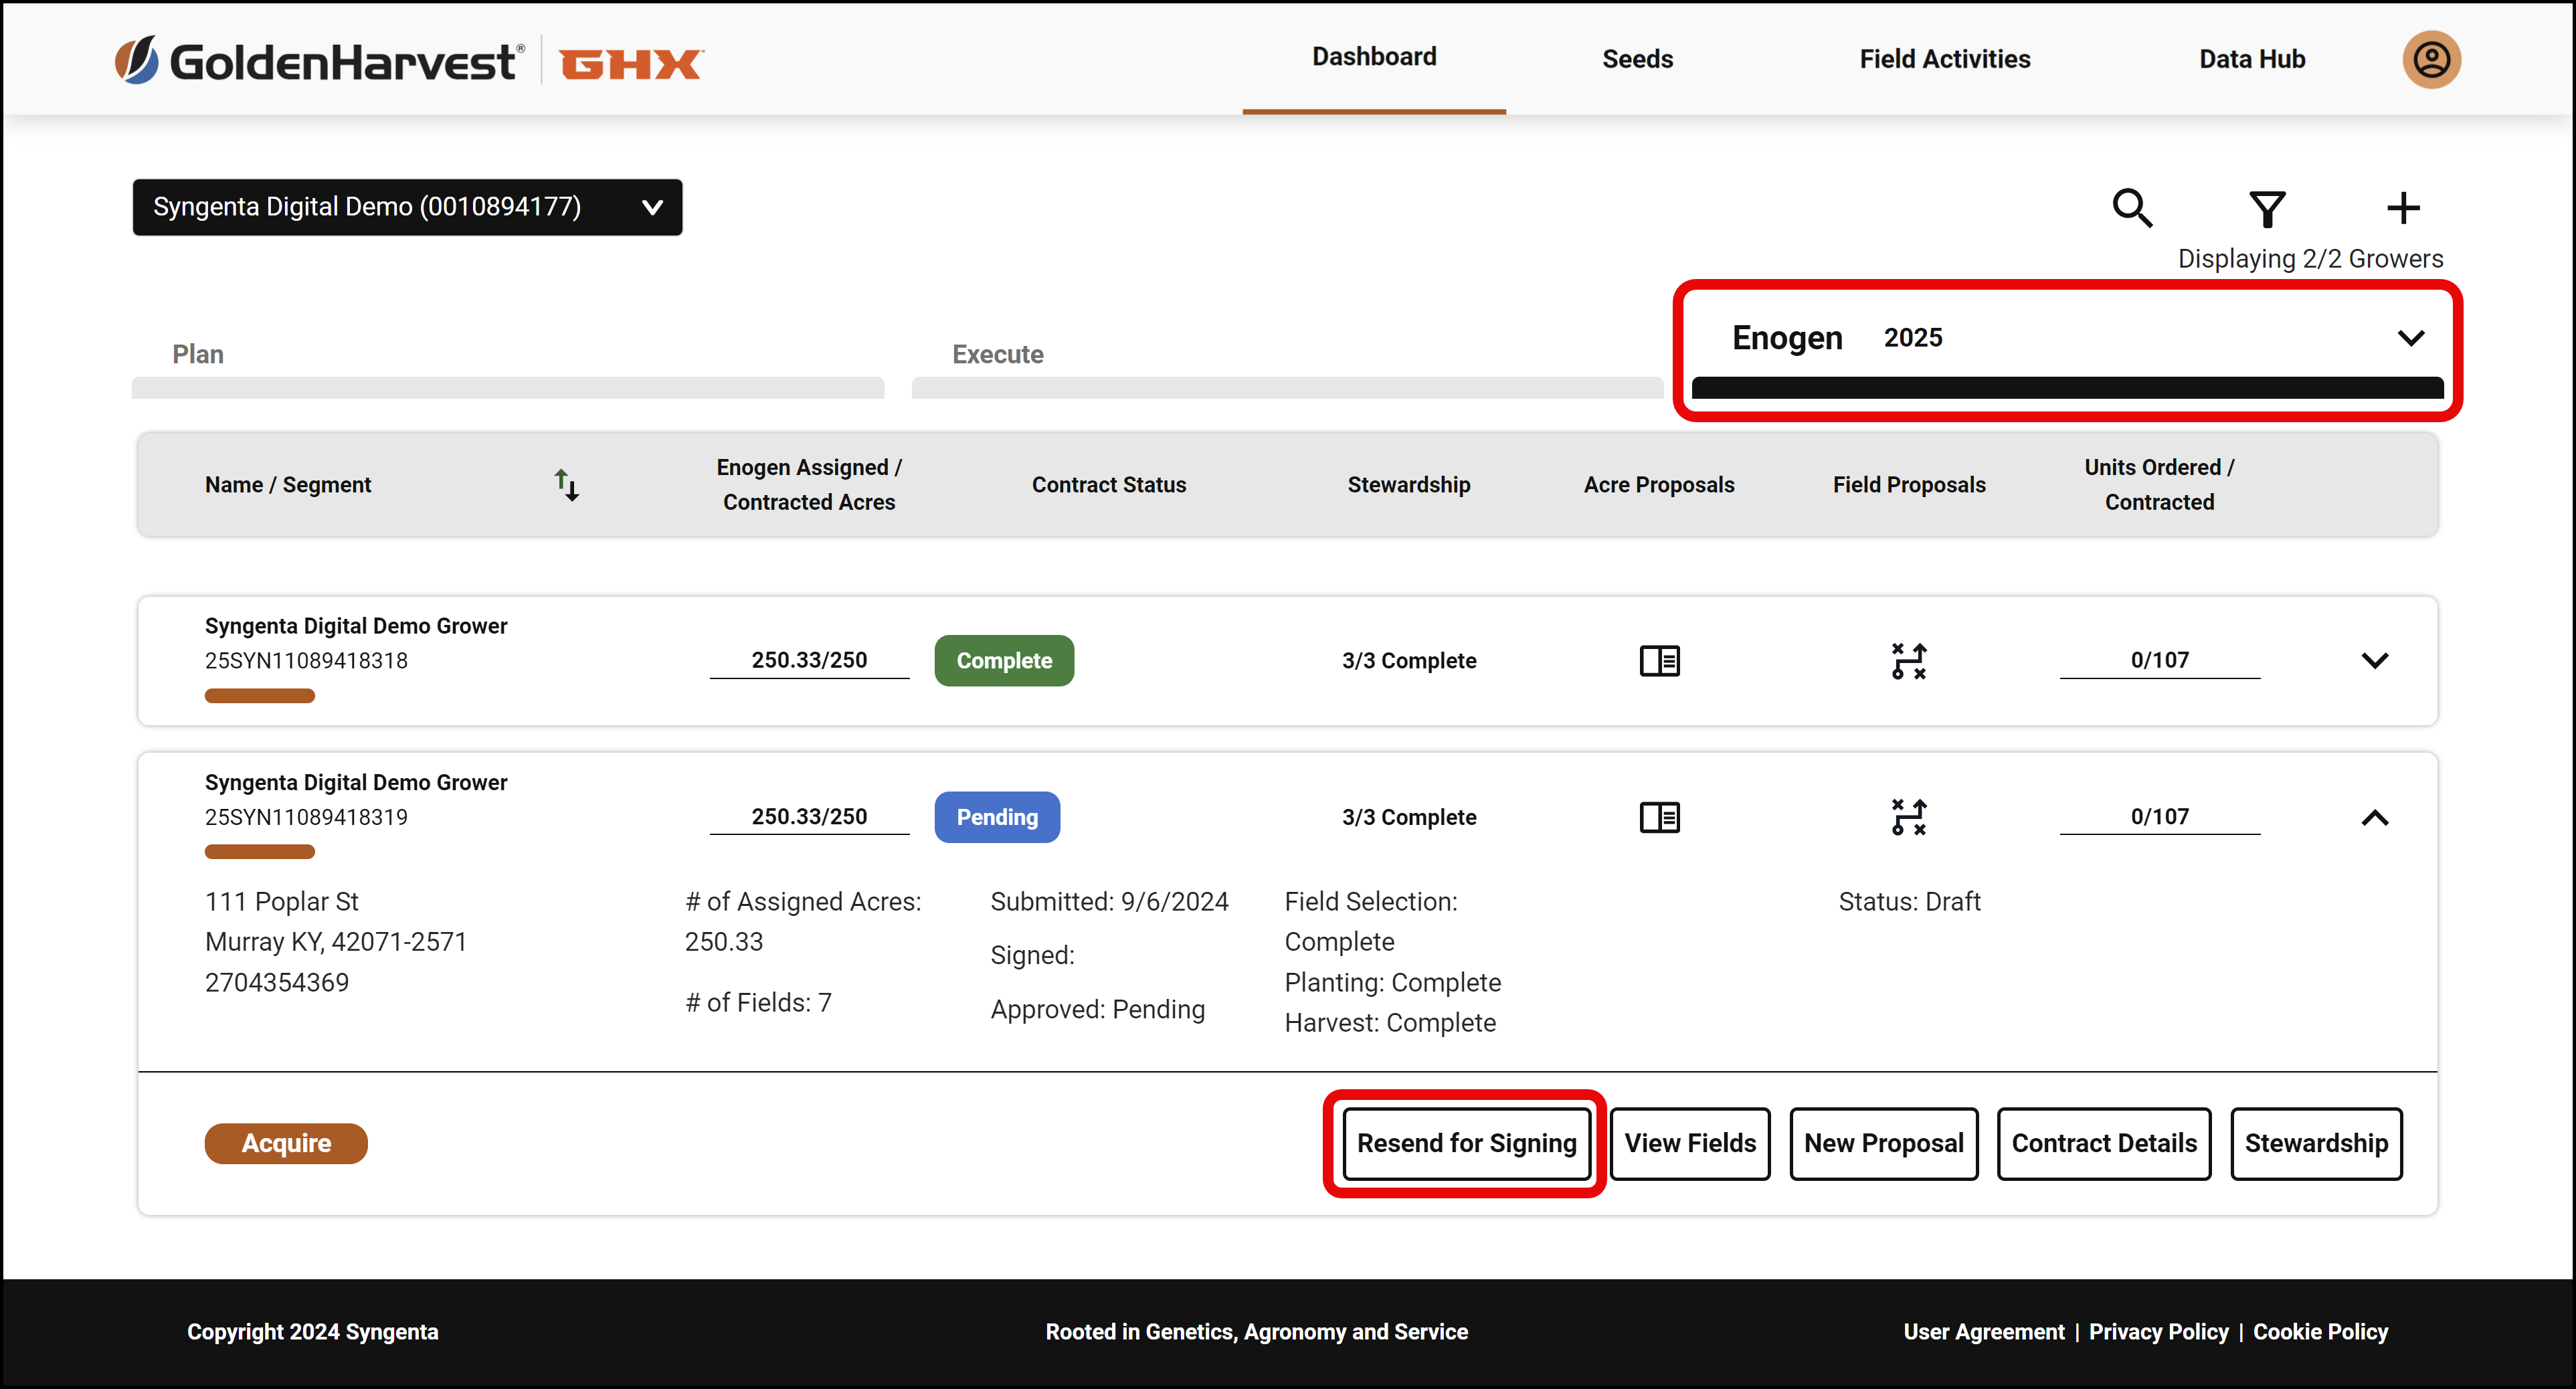This screenshot has width=2576, height=1389.
Task: Open Acre Proposals icon for 25SYN11089418318
Action: coord(1659,661)
